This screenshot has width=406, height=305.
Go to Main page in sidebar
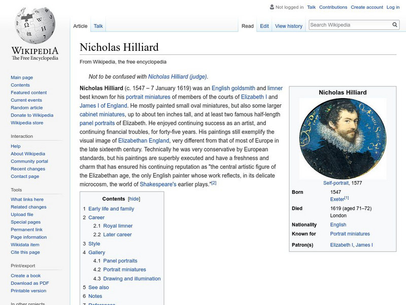[22, 77]
